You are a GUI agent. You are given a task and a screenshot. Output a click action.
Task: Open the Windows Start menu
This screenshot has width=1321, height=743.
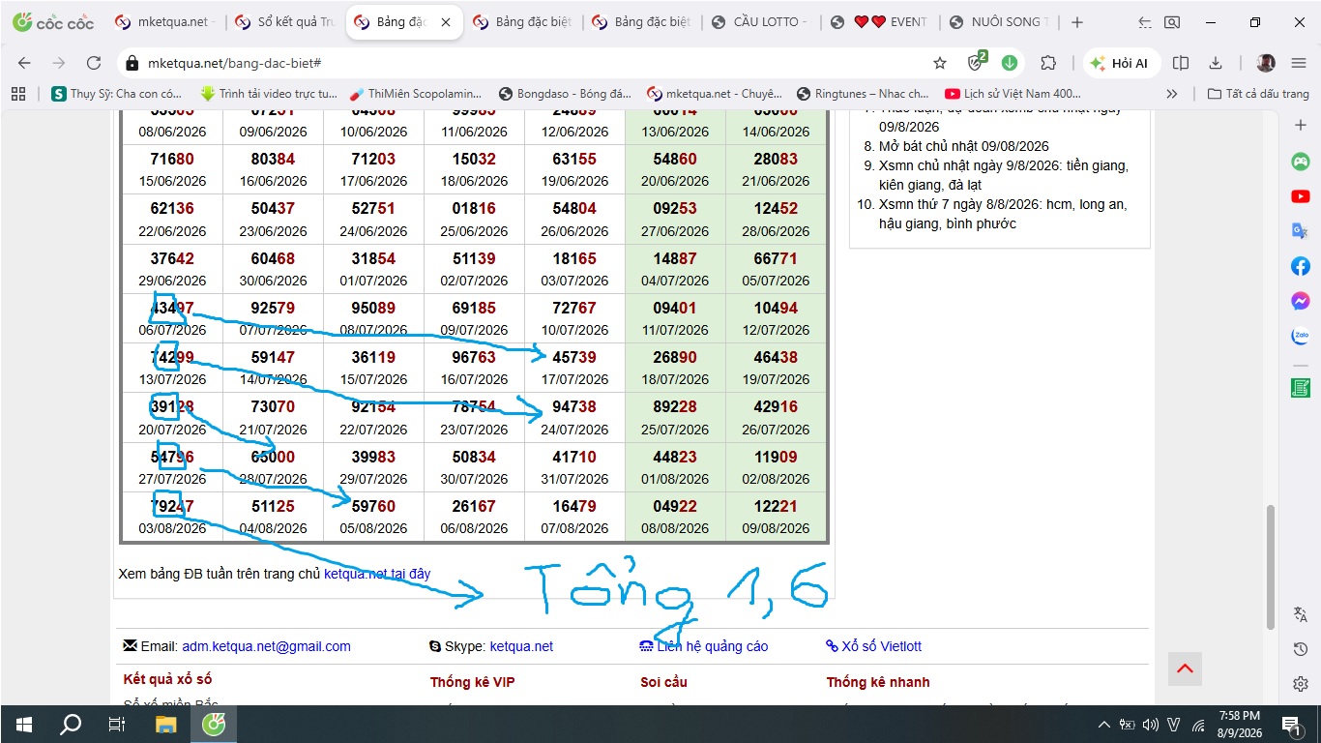click(23, 724)
